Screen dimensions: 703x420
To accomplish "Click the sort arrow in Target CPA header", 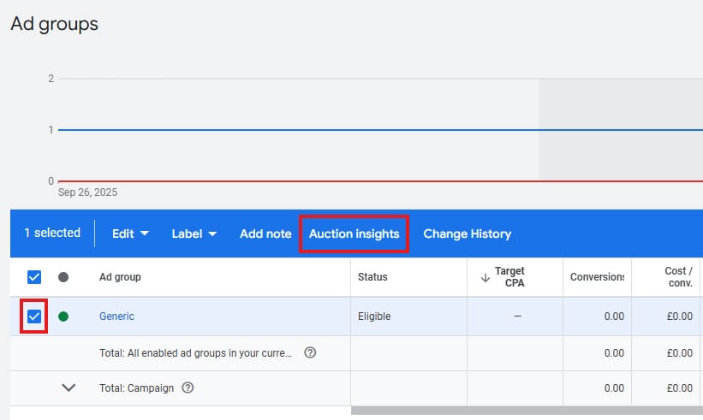I will point(486,277).
